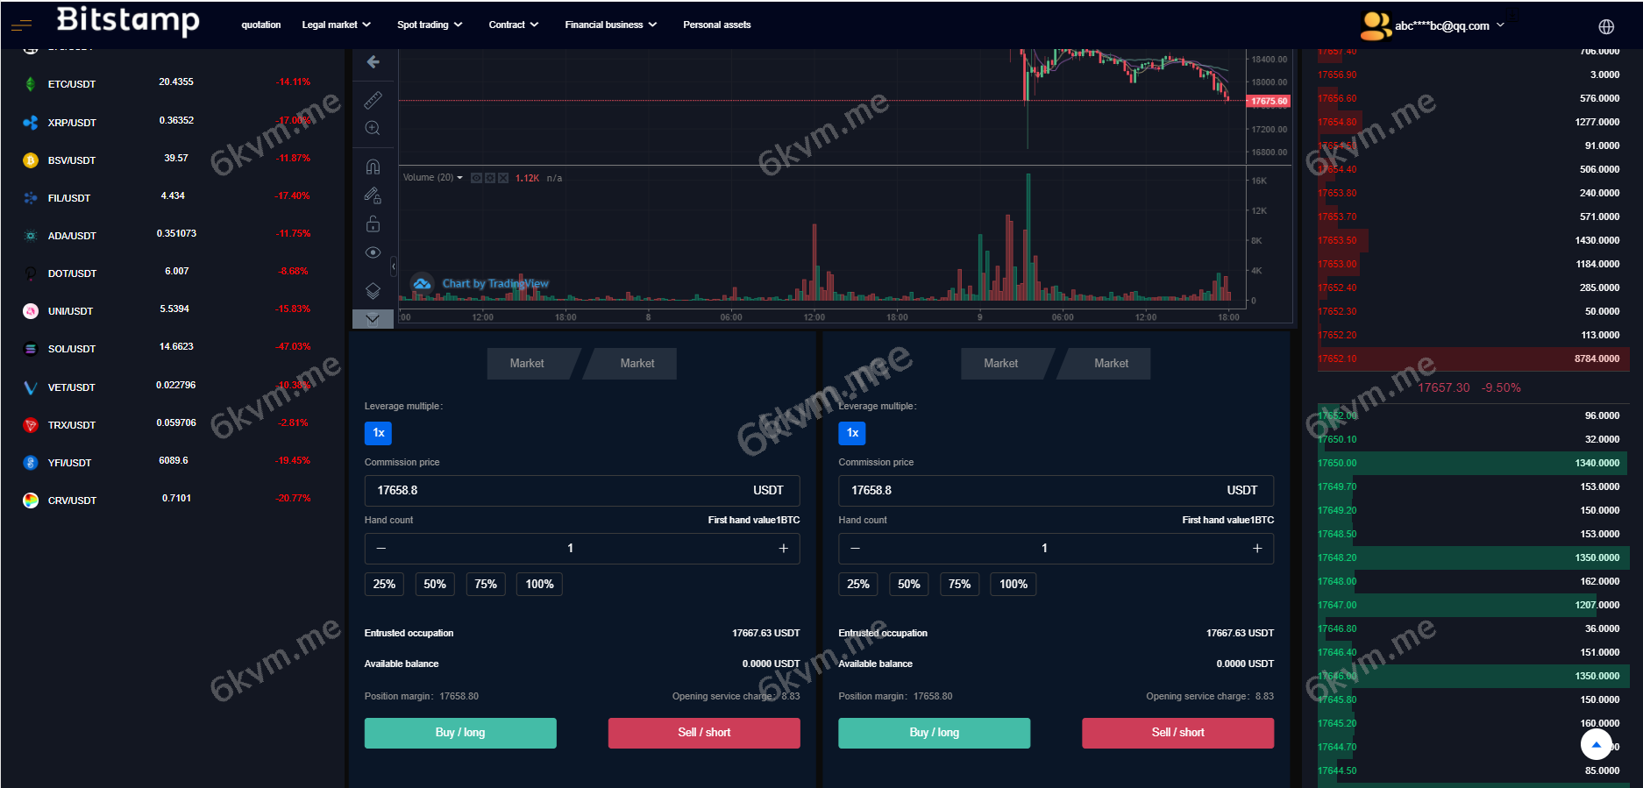Click the back arrow in chart toolbar
This screenshot has width=1643, height=788.
point(373,62)
